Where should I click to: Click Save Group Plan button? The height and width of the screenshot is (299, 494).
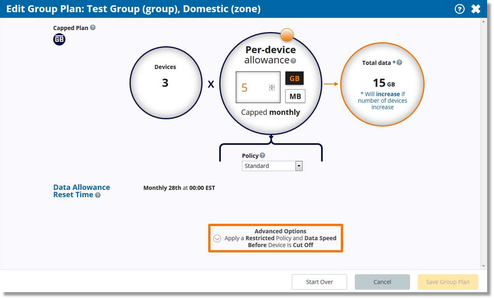tap(448, 282)
